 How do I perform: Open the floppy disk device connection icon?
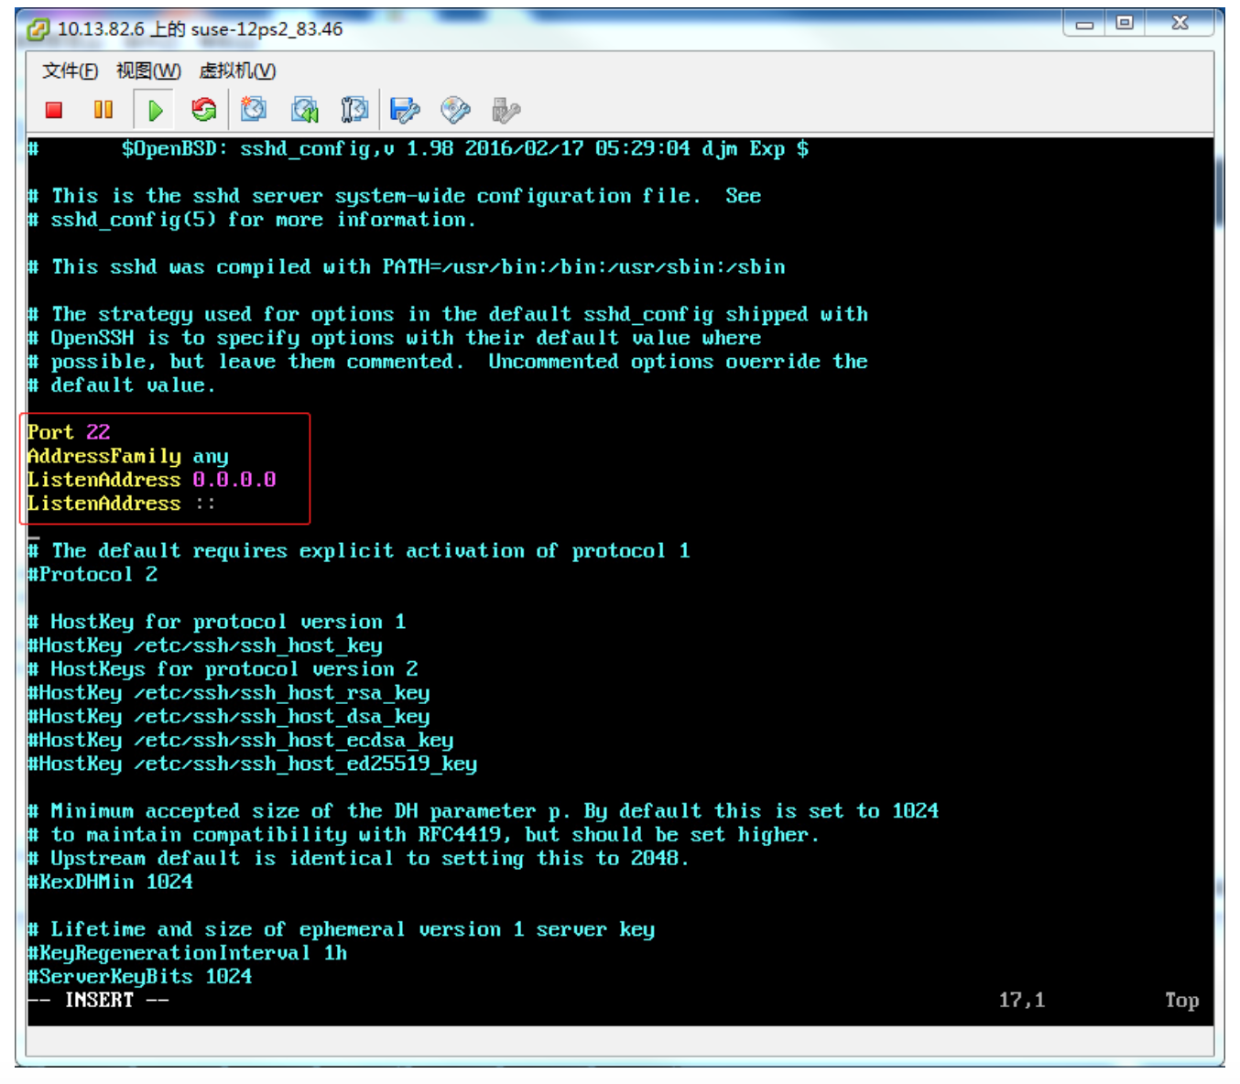(x=404, y=111)
